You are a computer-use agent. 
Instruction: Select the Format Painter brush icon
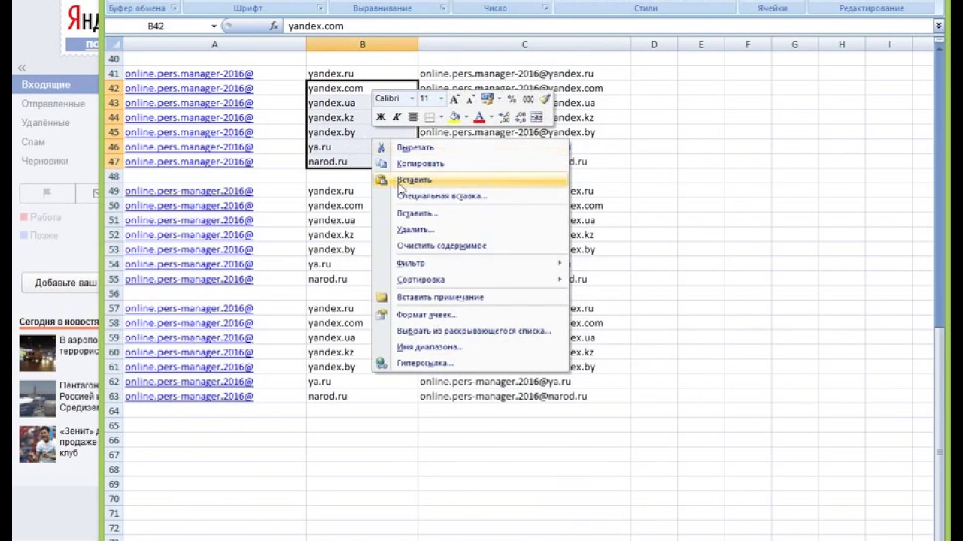(545, 98)
